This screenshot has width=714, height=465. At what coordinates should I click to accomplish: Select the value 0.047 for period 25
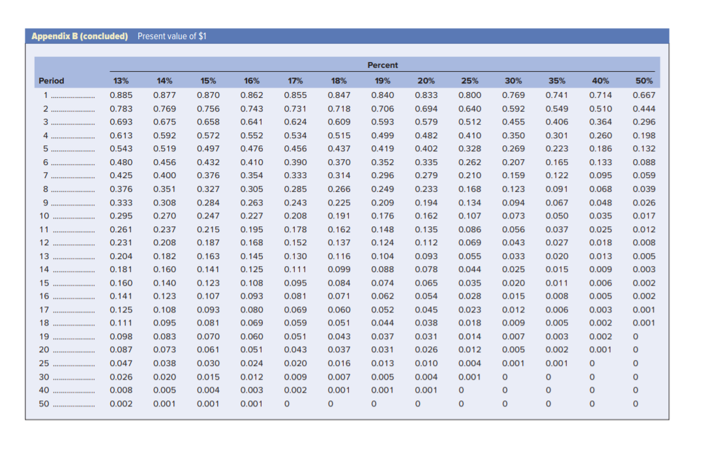[x=121, y=363]
